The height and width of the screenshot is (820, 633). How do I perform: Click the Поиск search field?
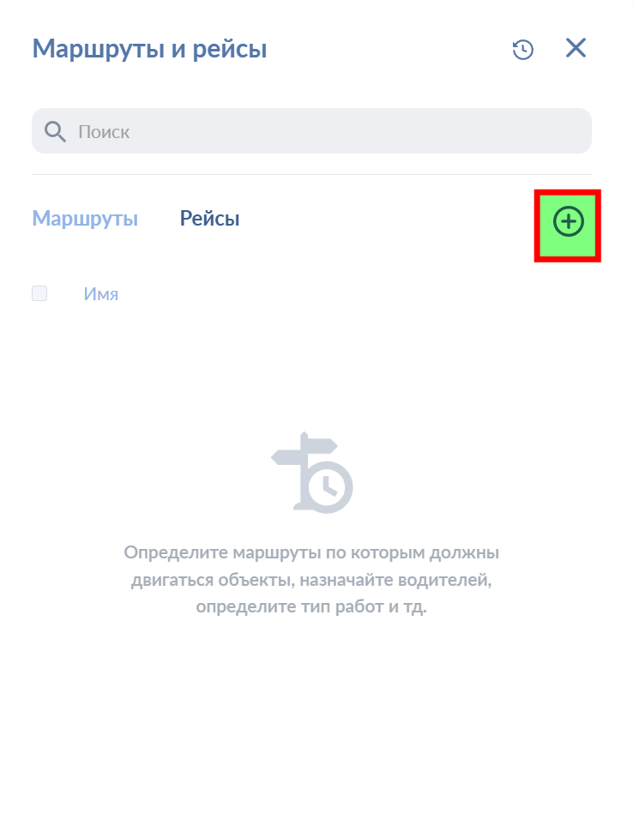(326, 131)
